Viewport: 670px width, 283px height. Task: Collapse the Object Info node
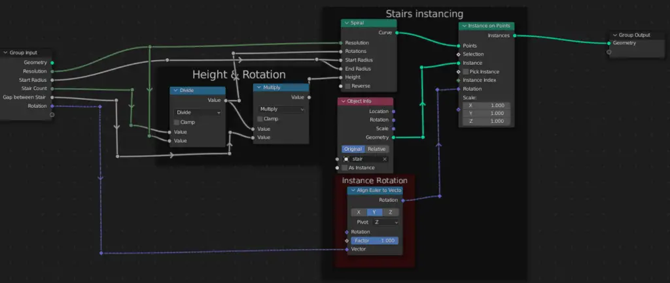tap(343, 101)
